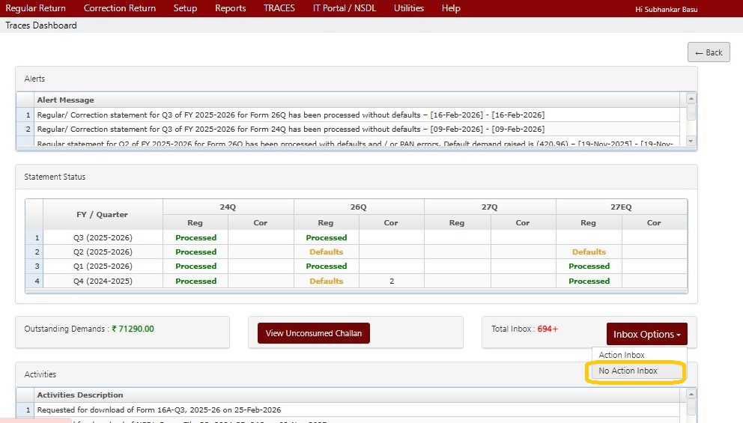
Task: Open the Regular Return menu
Action: point(35,8)
